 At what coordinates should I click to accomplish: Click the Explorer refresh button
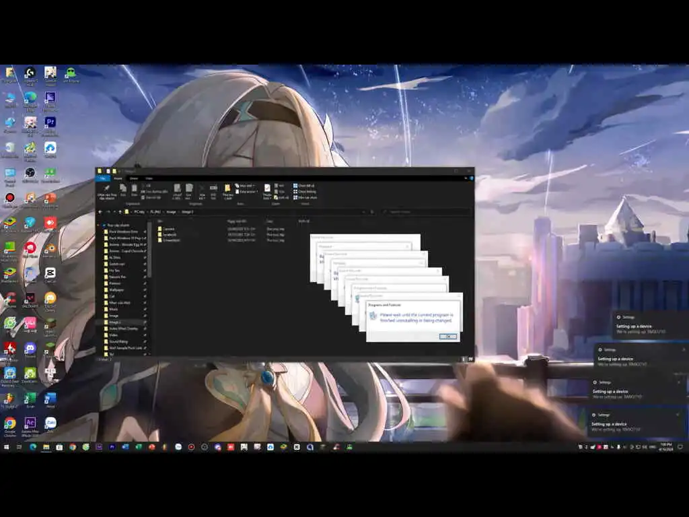[372, 212]
